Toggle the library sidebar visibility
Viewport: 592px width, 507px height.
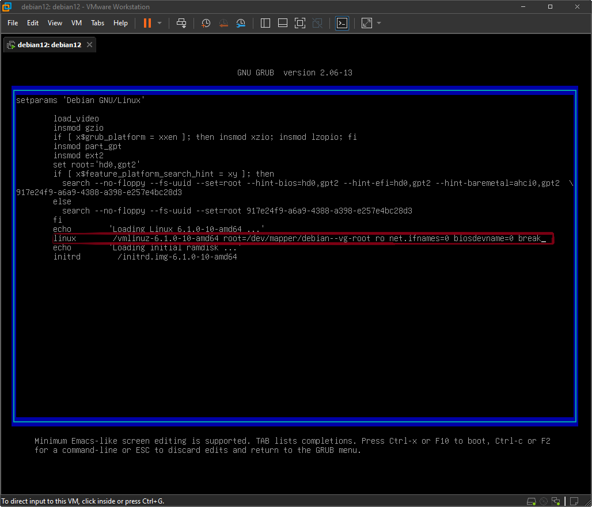pos(265,23)
